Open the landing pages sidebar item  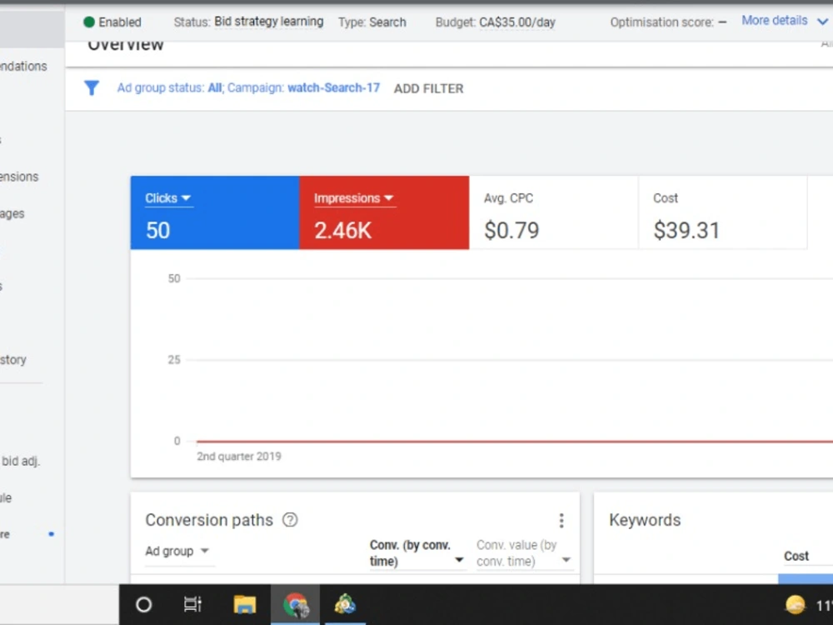click(x=12, y=213)
